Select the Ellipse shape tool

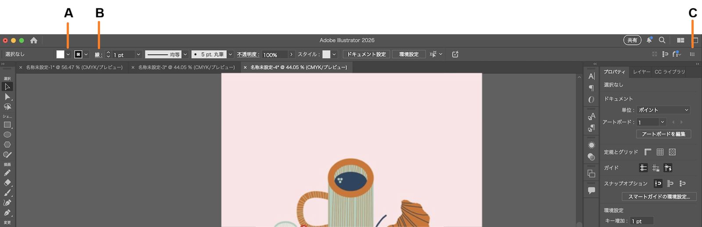(x=7, y=135)
